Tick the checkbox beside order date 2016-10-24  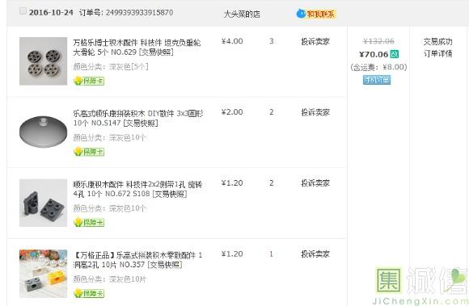pyautogui.click(x=23, y=11)
